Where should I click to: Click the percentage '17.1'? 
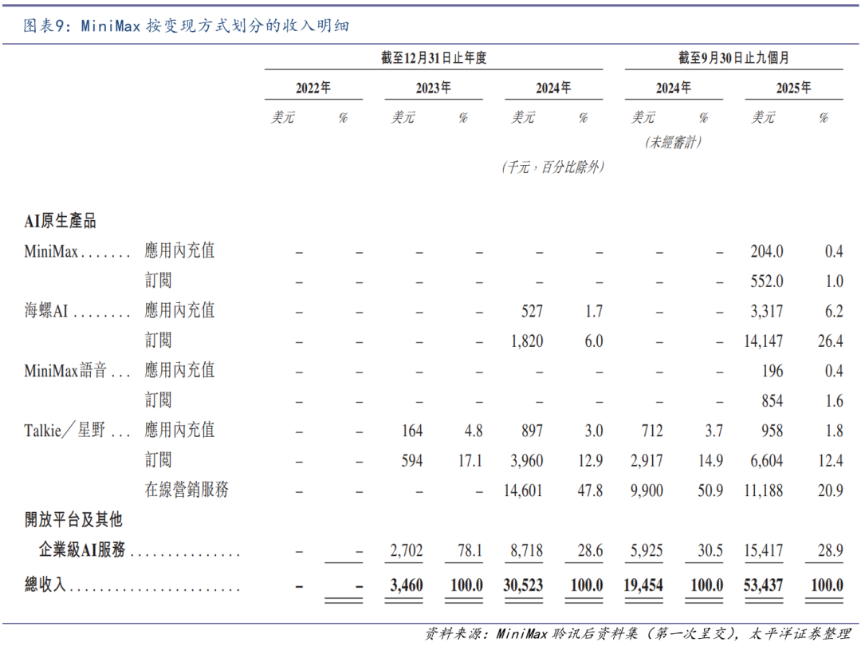(470, 460)
